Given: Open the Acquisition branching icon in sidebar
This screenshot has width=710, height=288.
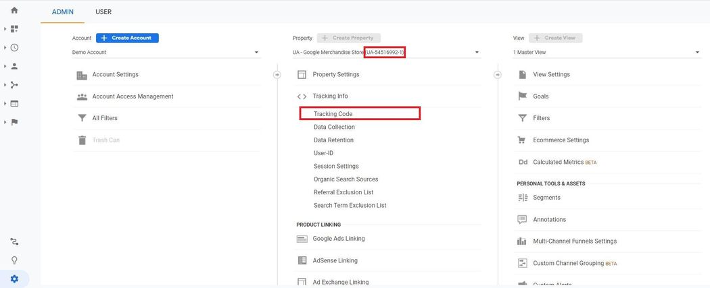Looking at the screenshot, I should pyautogui.click(x=14, y=85).
